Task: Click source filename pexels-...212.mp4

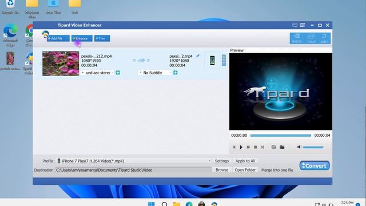Action: [97, 56]
